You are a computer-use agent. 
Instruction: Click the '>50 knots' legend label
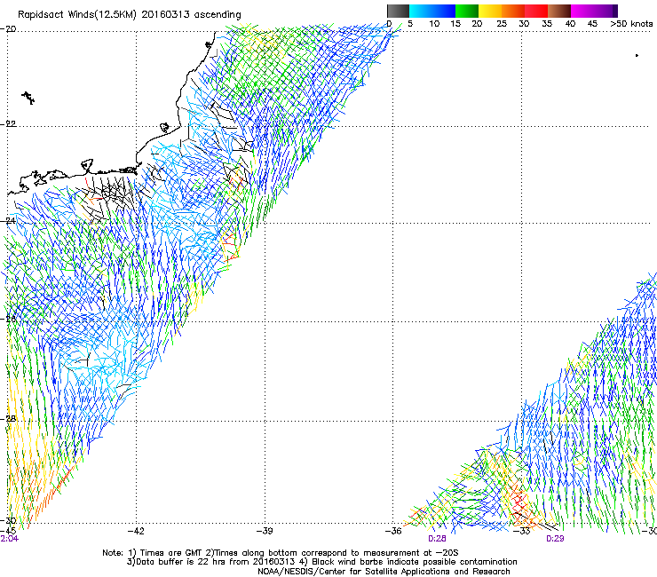(x=631, y=24)
